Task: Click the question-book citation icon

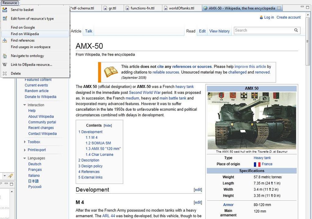Action: [x=111, y=72]
